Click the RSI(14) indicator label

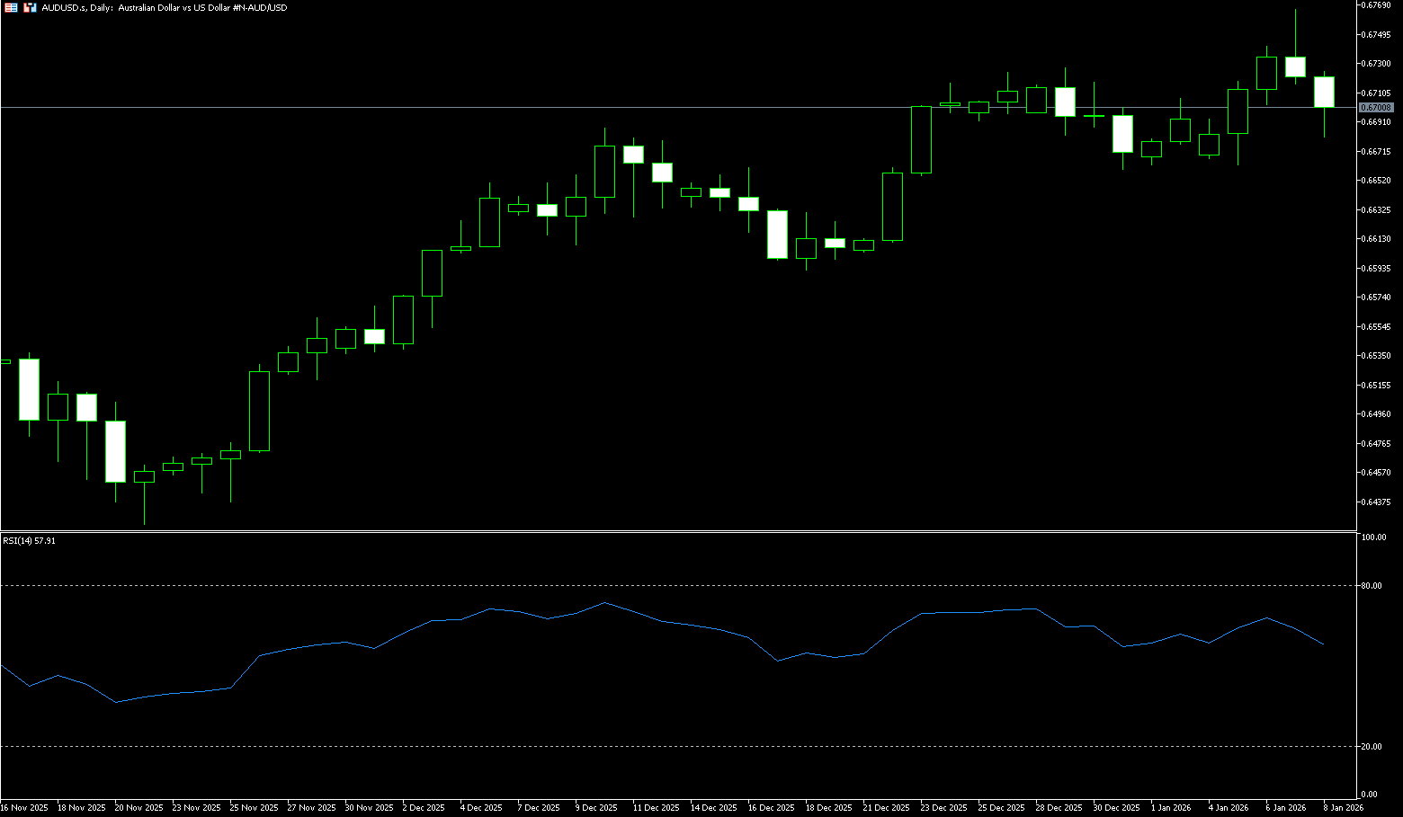pyautogui.click(x=29, y=541)
